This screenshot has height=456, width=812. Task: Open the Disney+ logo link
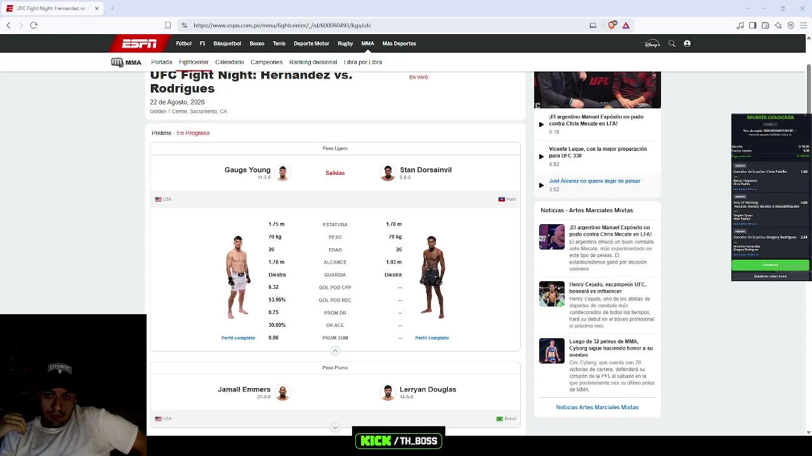click(652, 44)
